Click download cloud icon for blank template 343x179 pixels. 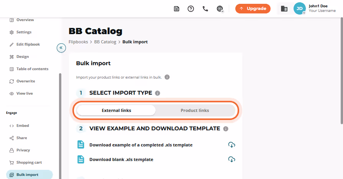(x=231, y=159)
